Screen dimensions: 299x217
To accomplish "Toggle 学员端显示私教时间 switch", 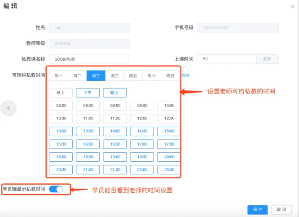I will pyautogui.click(x=56, y=189).
